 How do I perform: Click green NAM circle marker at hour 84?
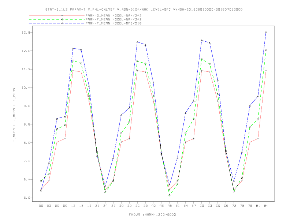click(266, 50)
